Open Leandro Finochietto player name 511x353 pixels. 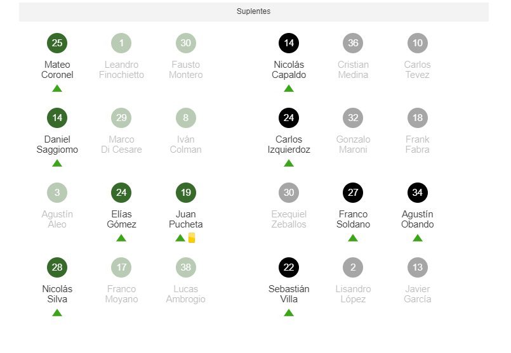coord(121,70)
